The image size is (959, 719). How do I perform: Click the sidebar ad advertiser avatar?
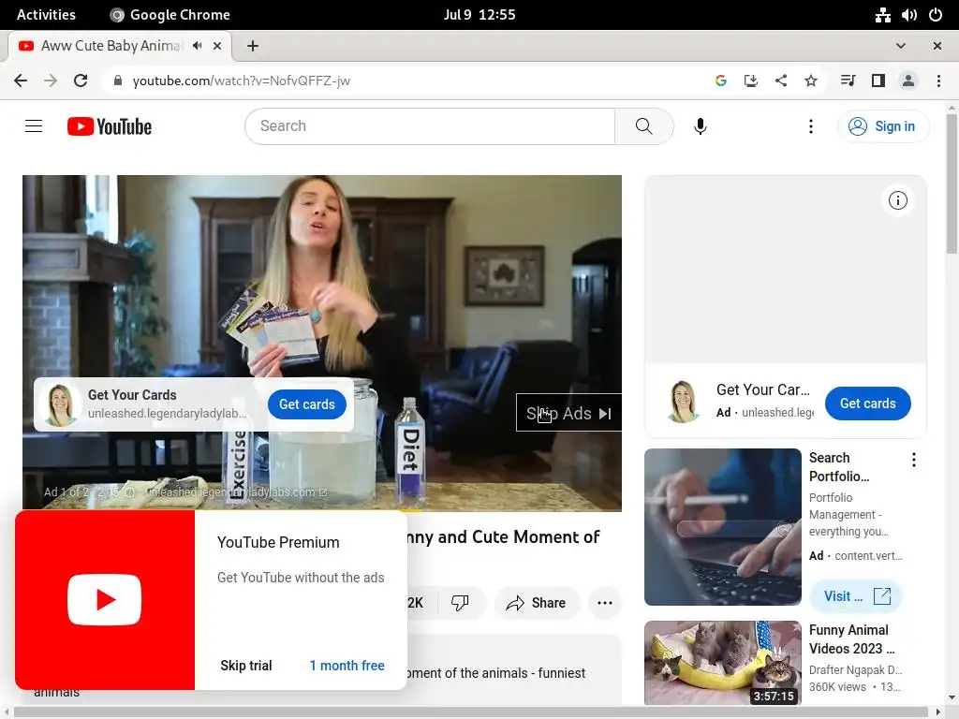(x=683, y=402)
